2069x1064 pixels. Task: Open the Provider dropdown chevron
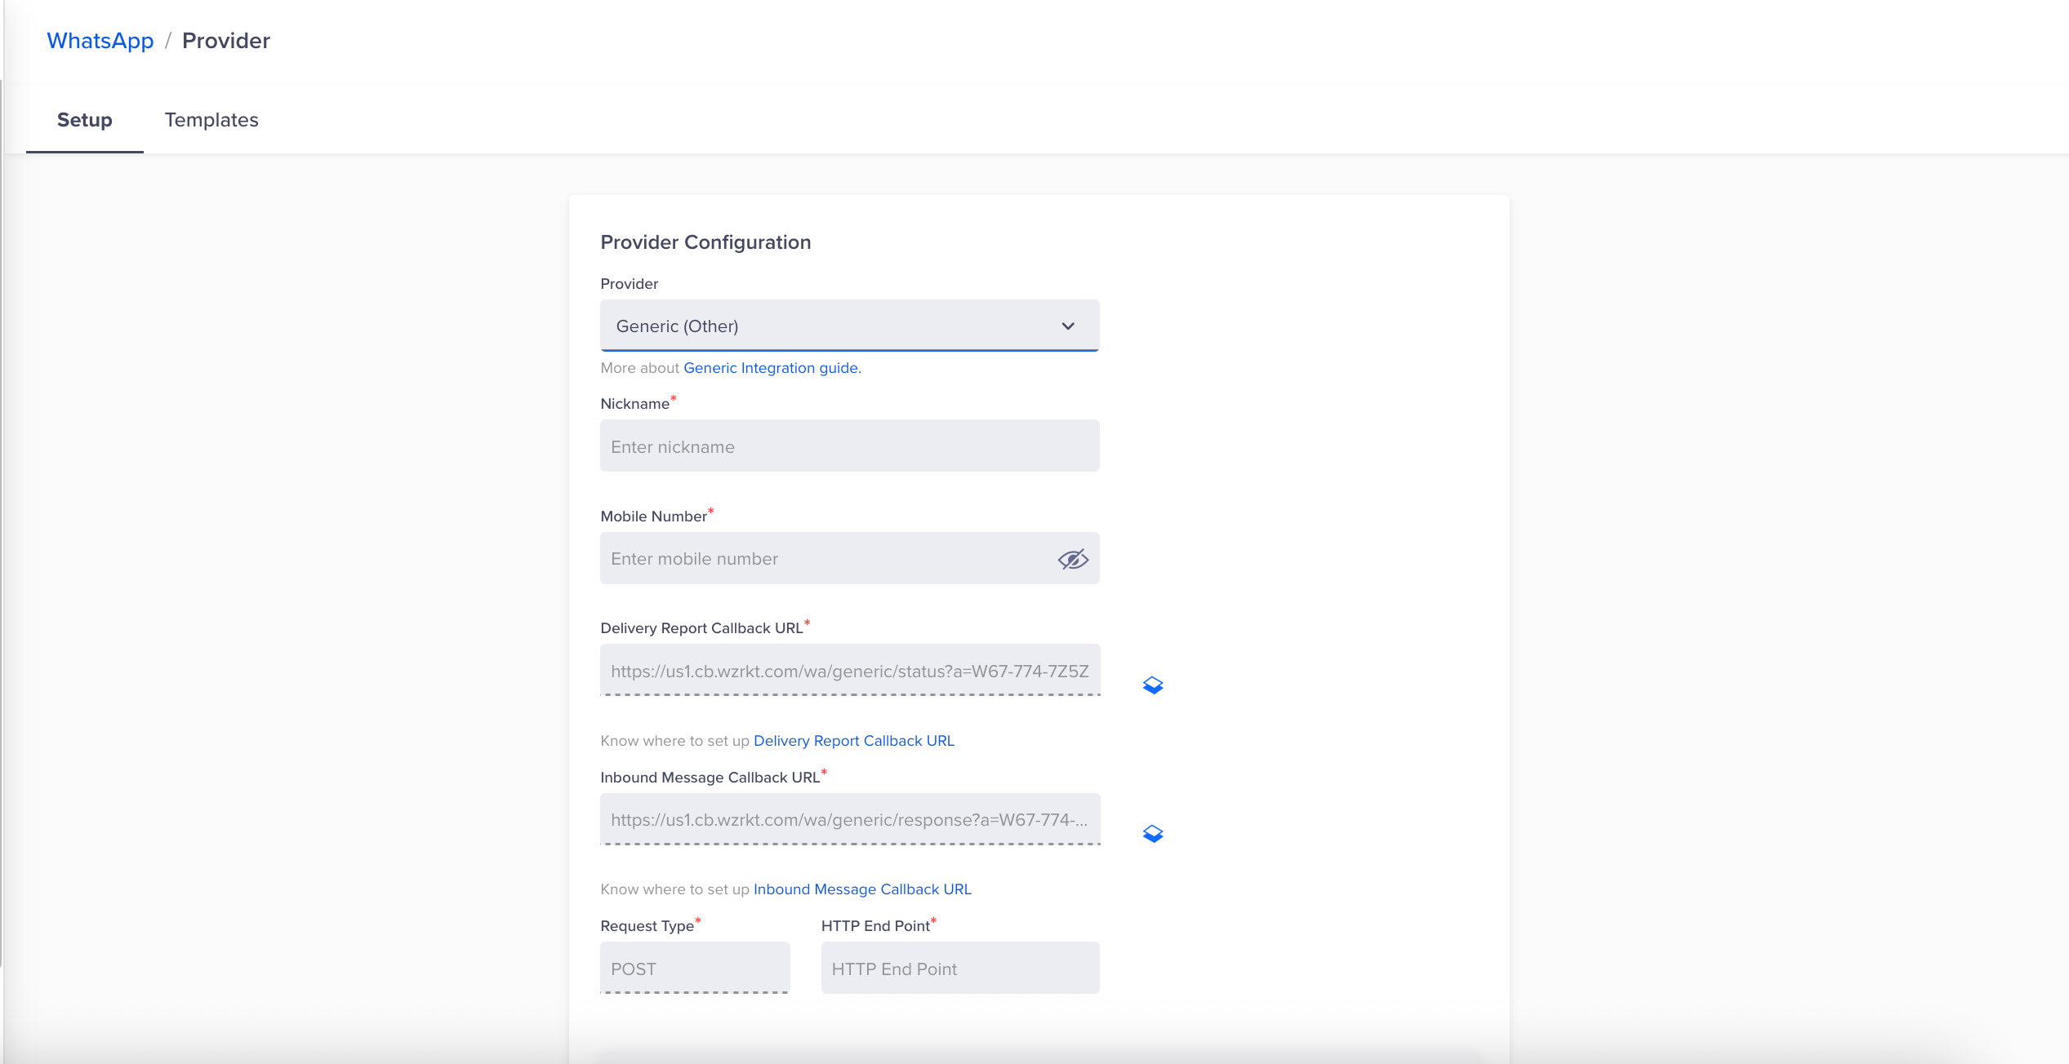tap(1067, 326)
